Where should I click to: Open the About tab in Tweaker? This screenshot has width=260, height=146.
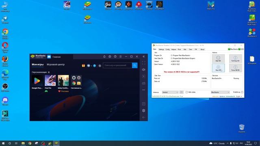tap(202, 49)
